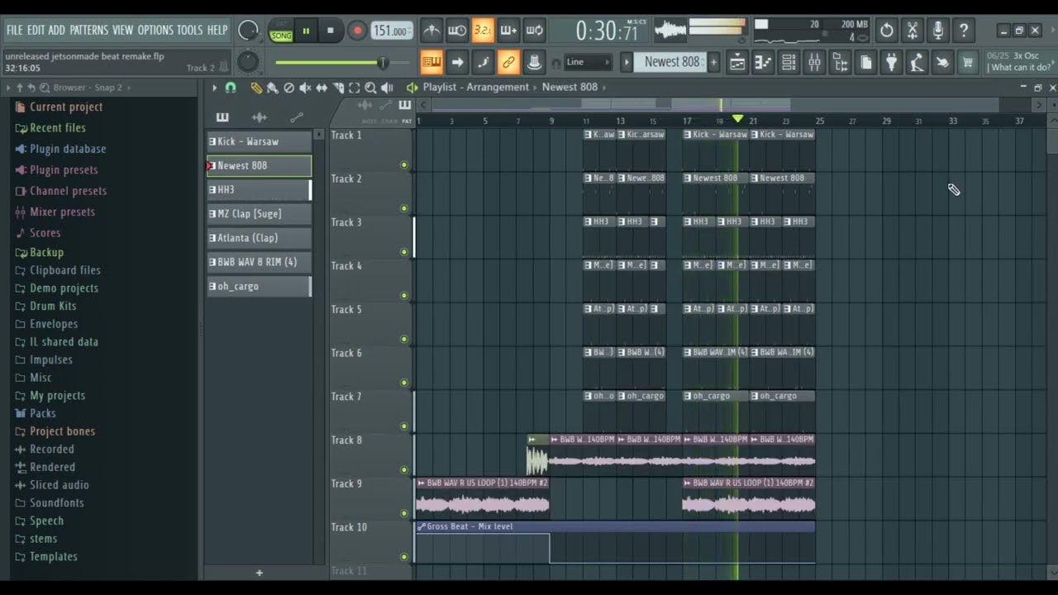Open the VIEW menu
The image size is (1058, 595).
click(122, 31)
